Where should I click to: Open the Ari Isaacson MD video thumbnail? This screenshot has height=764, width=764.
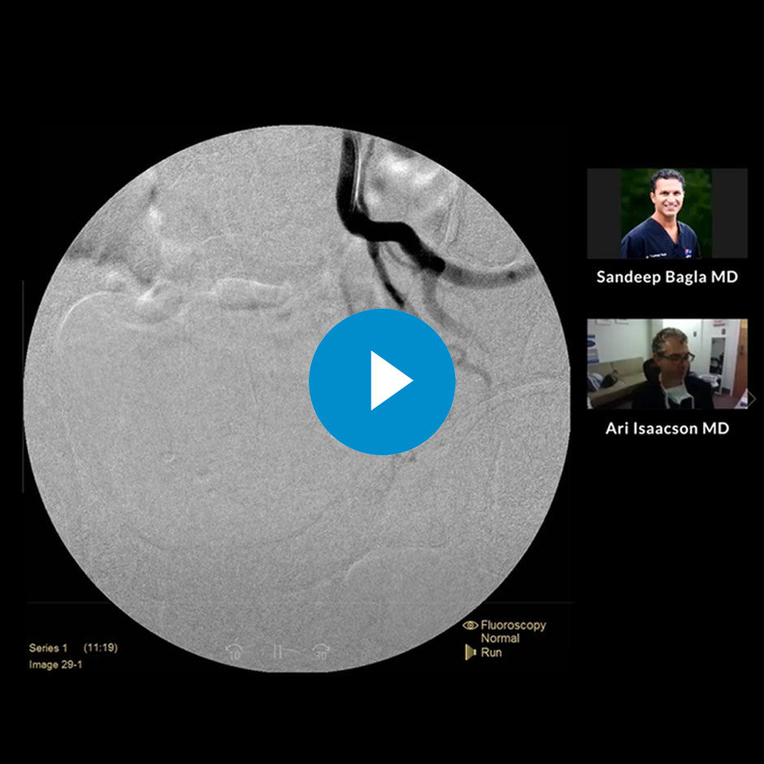coord(666,363)
